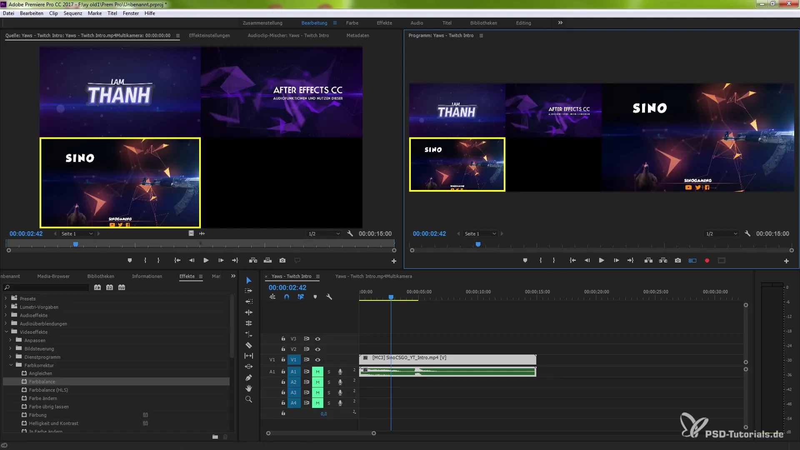Collapse the Farbkorrektur folder
The image size is (800, 450).
point(11,365)
